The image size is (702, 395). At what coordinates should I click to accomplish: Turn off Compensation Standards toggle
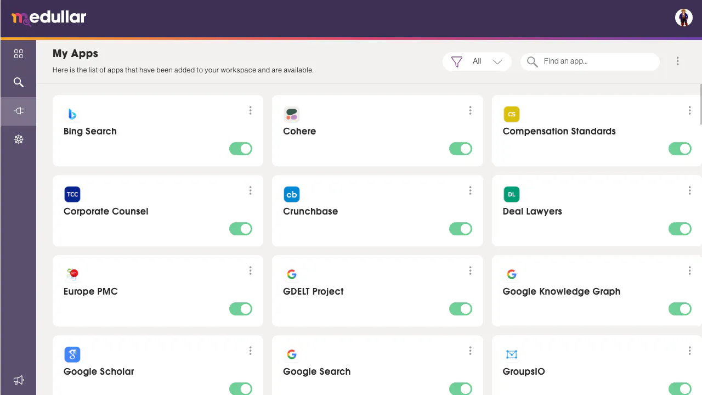click(680, 149)
